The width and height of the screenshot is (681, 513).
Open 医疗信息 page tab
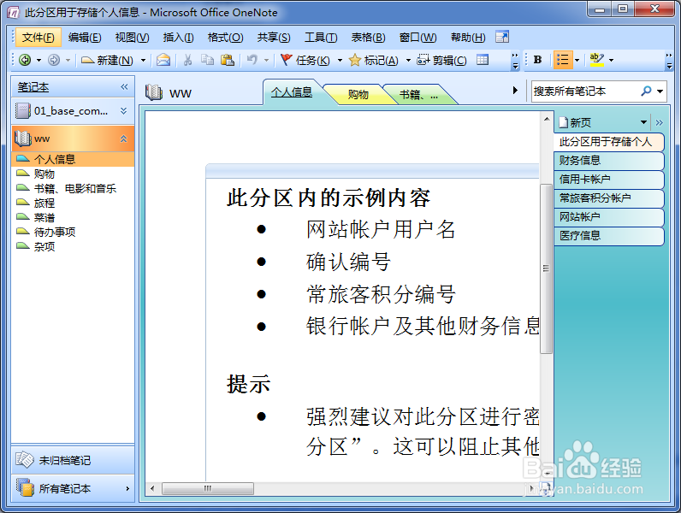609,236
